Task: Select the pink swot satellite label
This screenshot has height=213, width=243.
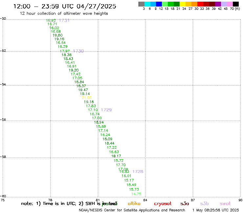Action: (225, 203)
